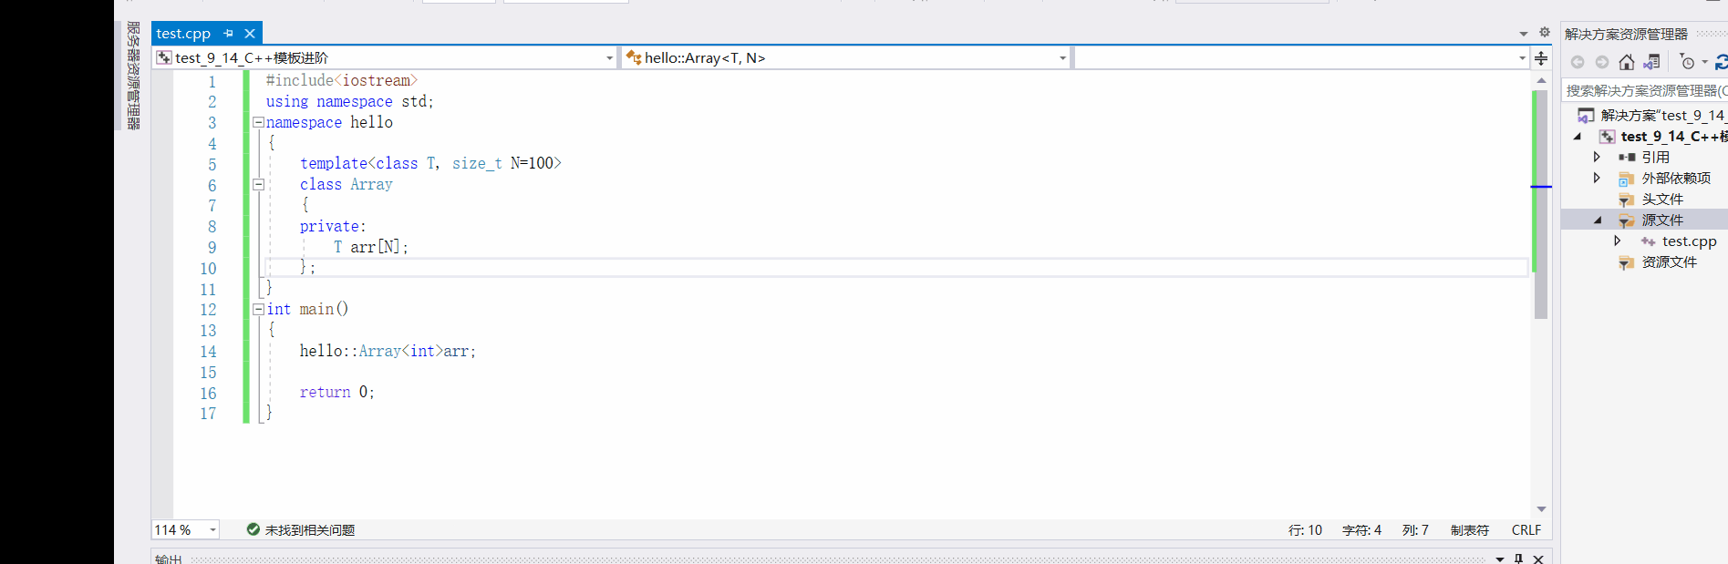1728x564 pixels.
Task: Select the 外部依赖项 external dependencies item
Action: coord(1676,178)
